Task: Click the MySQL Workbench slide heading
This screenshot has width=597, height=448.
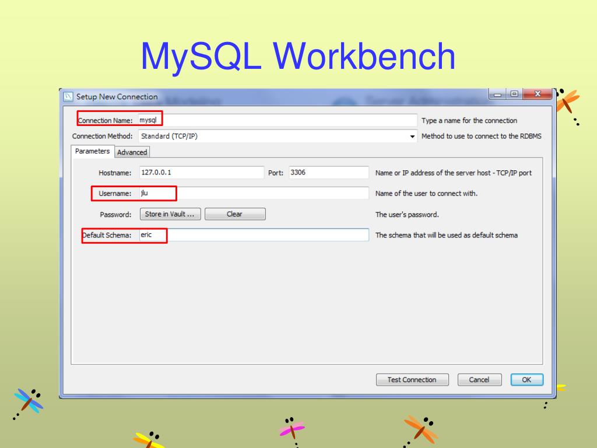Action: pos(298,56)
